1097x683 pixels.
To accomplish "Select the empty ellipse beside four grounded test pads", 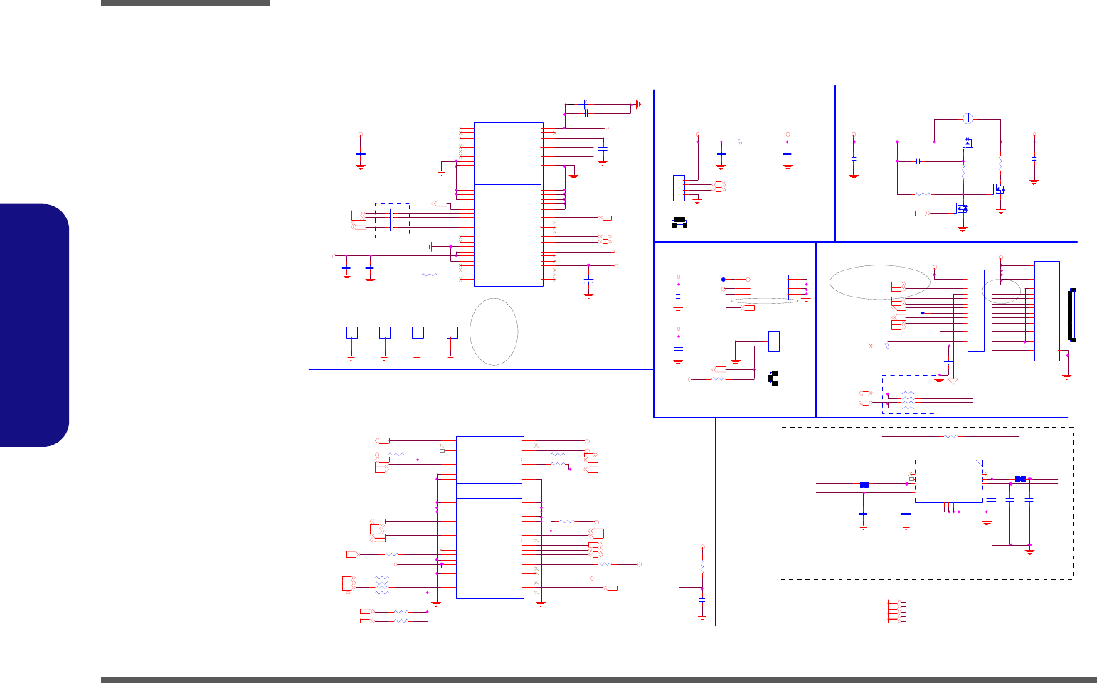I will tap(494, 332).
